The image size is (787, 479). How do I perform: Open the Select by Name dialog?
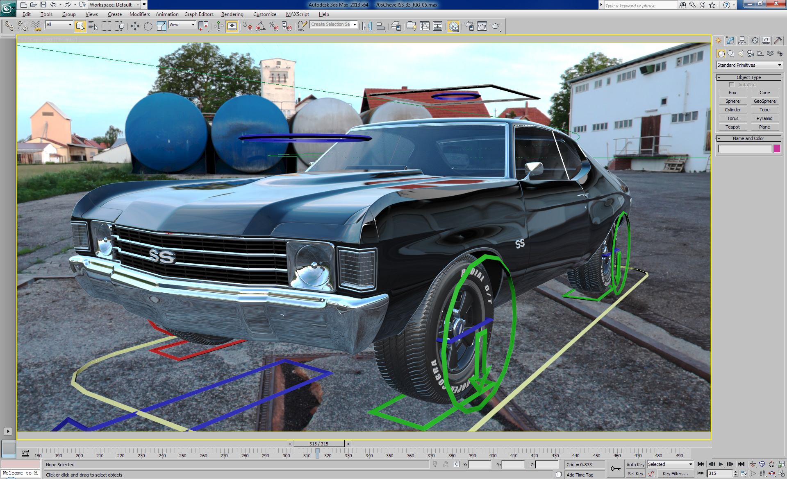pyautogui.click(x=93, y=25)
